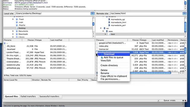Click the .localized file icon

coord(5,49)
